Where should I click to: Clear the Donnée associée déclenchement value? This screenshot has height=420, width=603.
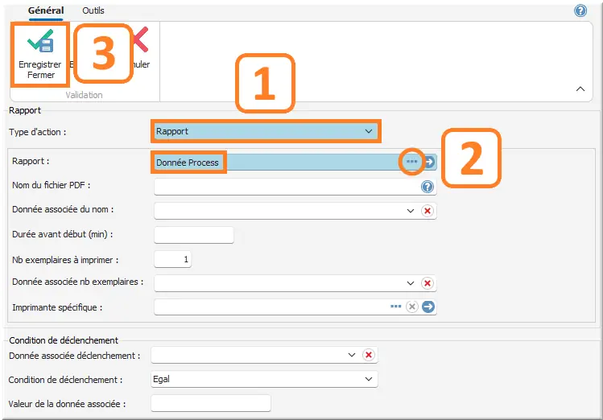point(368,355)
